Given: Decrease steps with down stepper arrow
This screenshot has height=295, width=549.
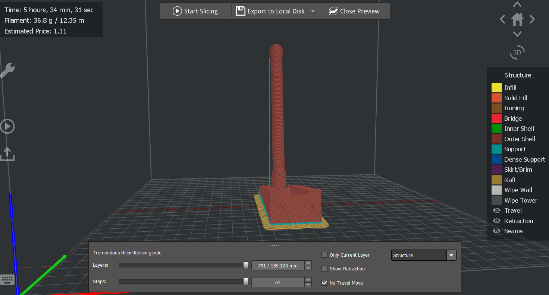Looking at the screenshot, I should coord(308,285).
